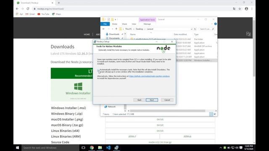The image size is (269, 151).
Task: Click the properties icon in Explorer title bar
Action: (x=108, y=20)
